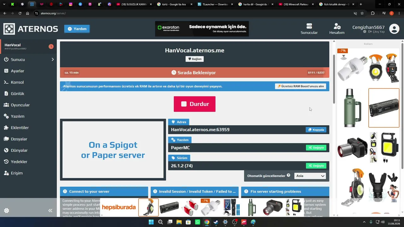Copy server address with Kopyala

(316, 130)
